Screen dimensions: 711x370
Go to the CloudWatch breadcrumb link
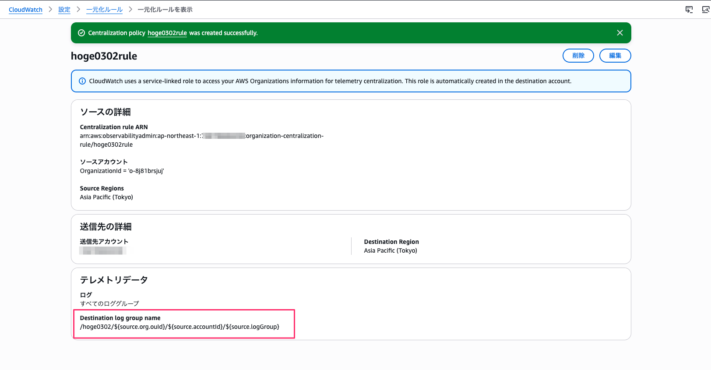click(25, 10)
